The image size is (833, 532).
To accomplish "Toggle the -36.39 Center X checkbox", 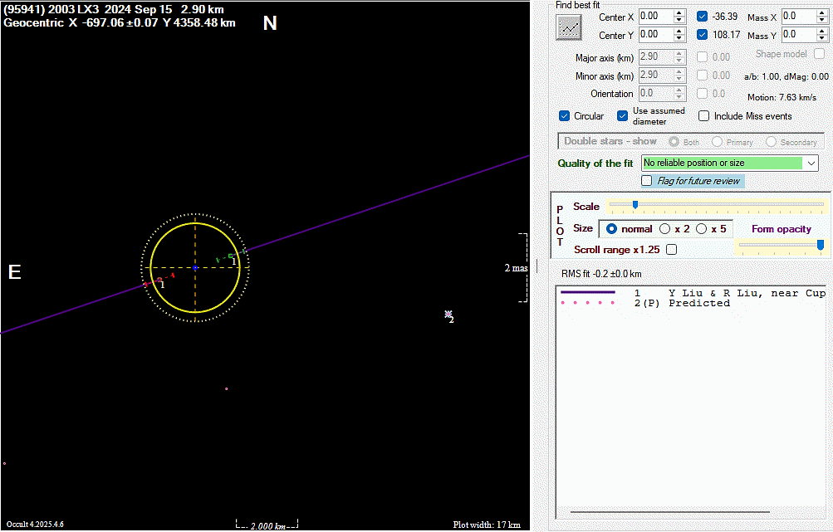I will point(703,17).
